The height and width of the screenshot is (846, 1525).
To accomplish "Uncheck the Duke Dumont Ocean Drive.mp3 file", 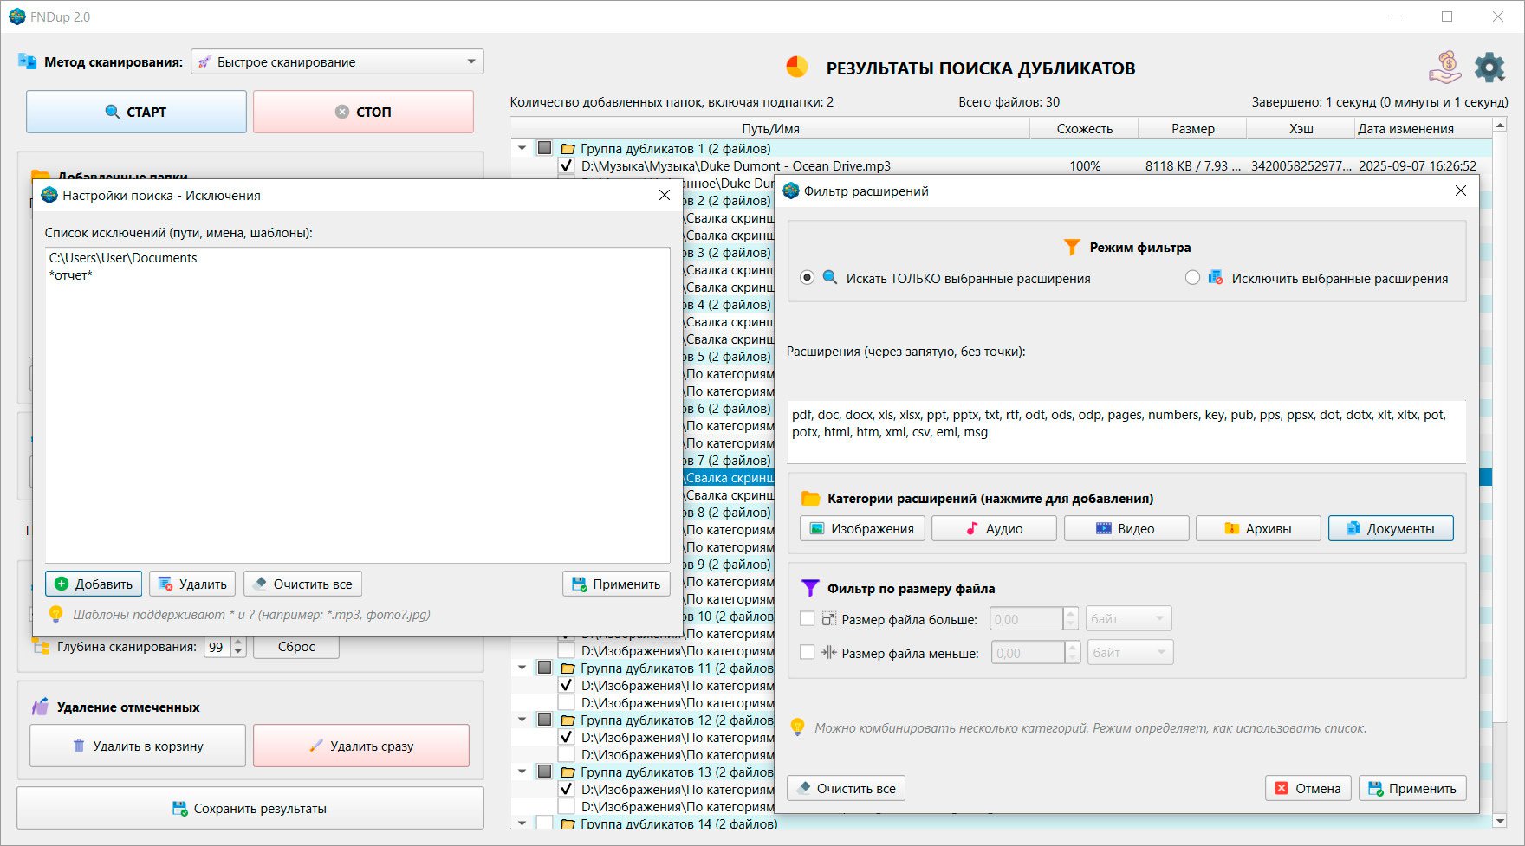I will 566,165.
